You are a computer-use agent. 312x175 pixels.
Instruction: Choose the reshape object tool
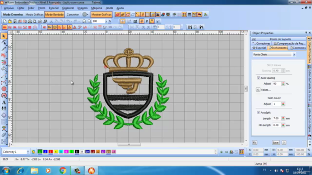pos(3,42)
